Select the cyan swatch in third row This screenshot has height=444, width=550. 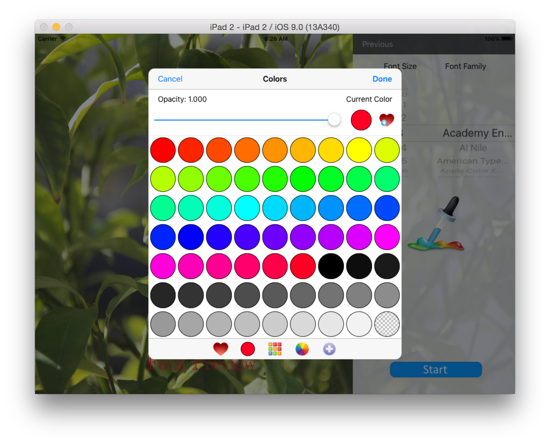247,208
